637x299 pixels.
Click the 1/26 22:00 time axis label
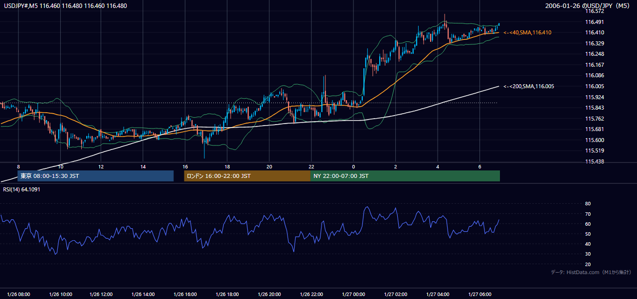(x=312, y=295)
